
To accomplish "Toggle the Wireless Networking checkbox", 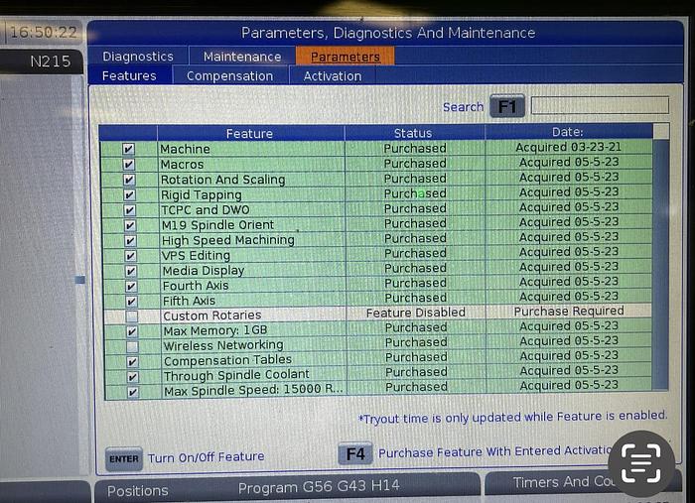I will [131, 346].
